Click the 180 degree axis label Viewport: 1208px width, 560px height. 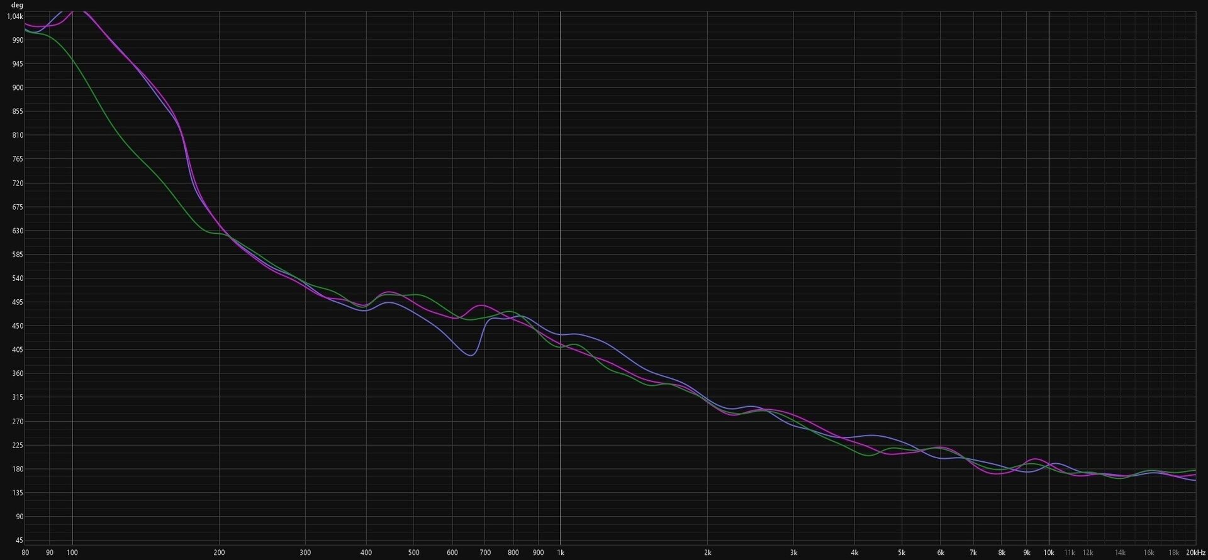tap(18, 469)
